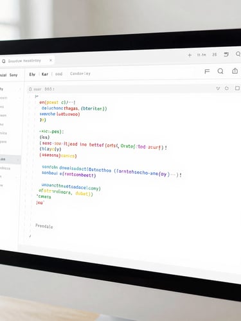241x321 pixels.
Task: Select the "sod" tab
Action: [x=58, y=74]
